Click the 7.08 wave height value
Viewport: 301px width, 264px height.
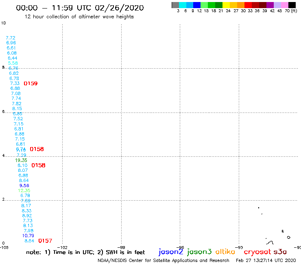pos(16,93)
